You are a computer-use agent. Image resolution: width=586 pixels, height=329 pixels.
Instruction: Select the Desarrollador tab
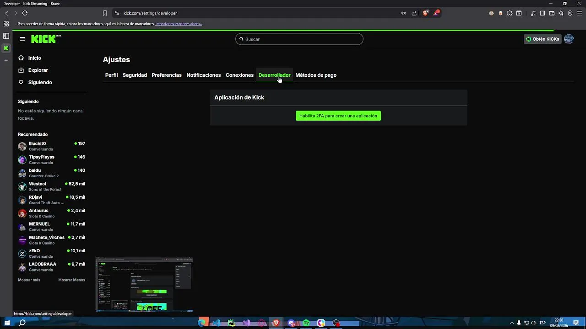pos(274,75)
